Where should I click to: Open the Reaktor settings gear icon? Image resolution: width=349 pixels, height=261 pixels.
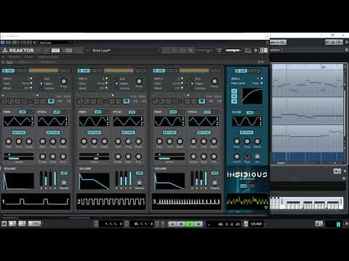tap(255, 50)
